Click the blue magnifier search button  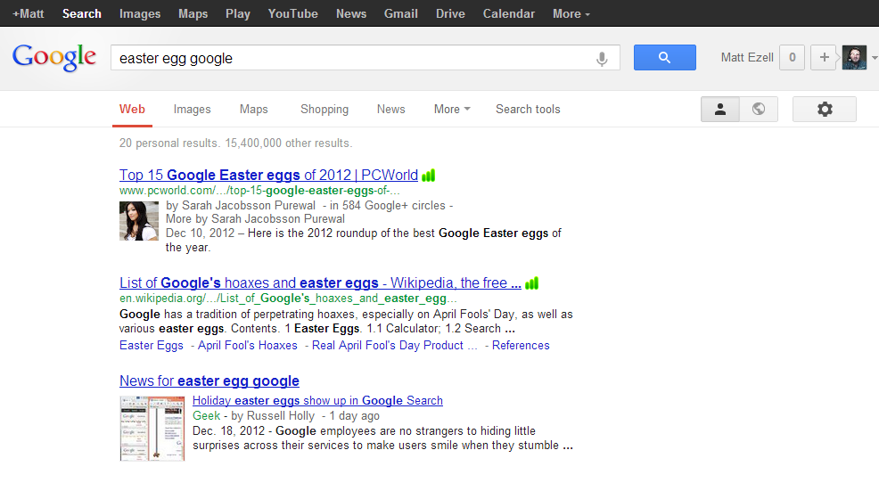pyautogui.click(x=665, y=57)
